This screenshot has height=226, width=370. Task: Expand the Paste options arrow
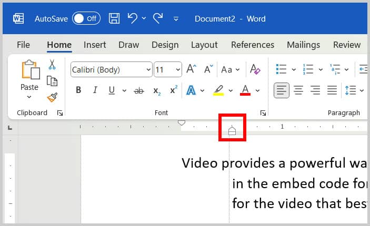(29, 97)
